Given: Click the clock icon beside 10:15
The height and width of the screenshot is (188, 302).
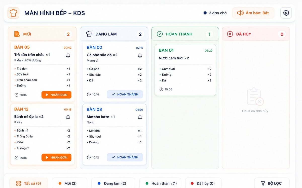Looking at the screenshot, I should [17, 95].
